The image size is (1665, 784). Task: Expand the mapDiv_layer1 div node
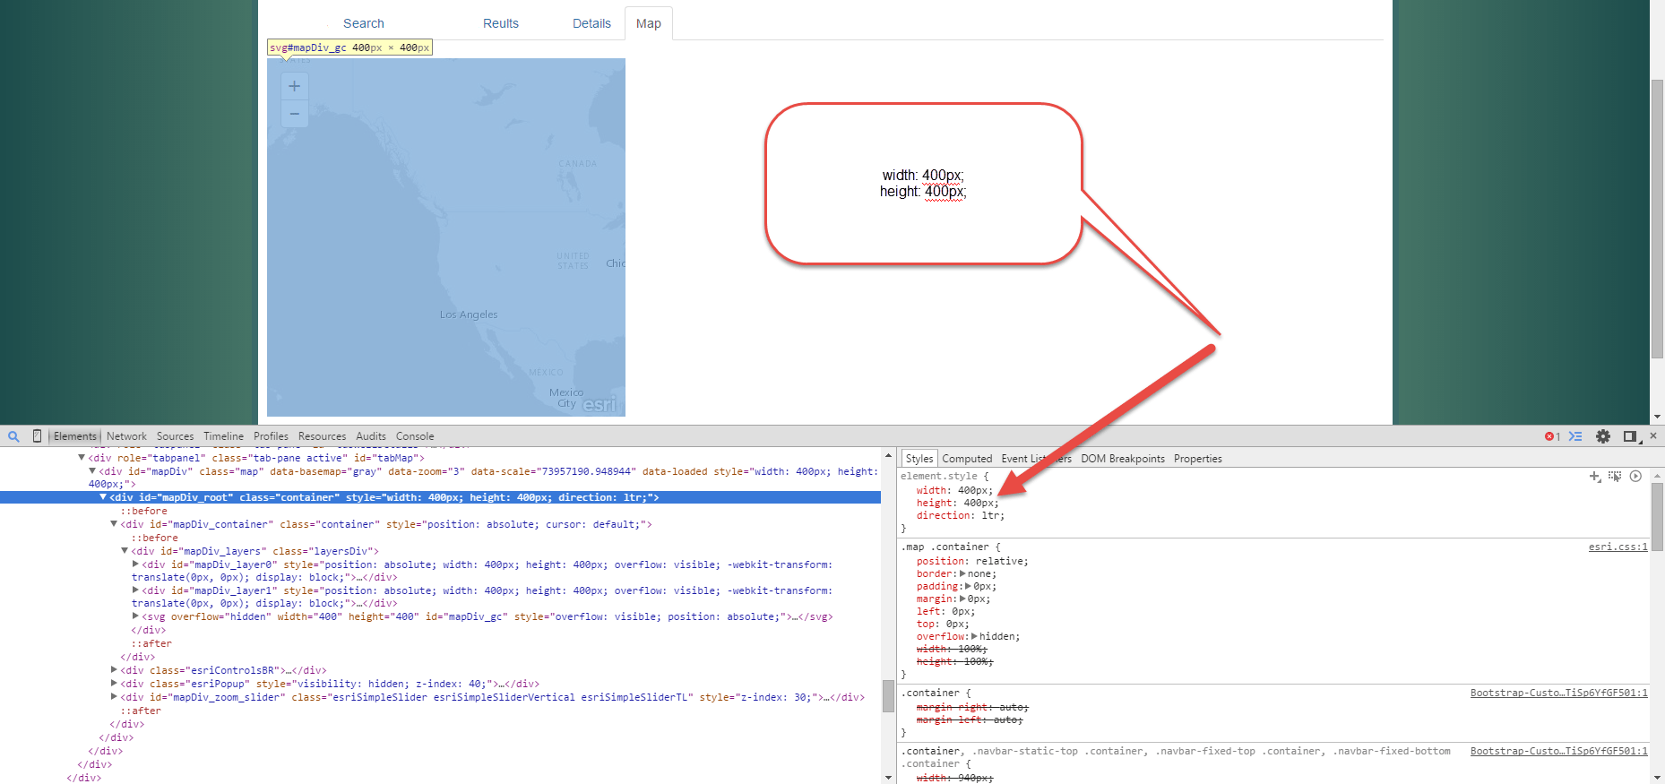tap(135, 590)
